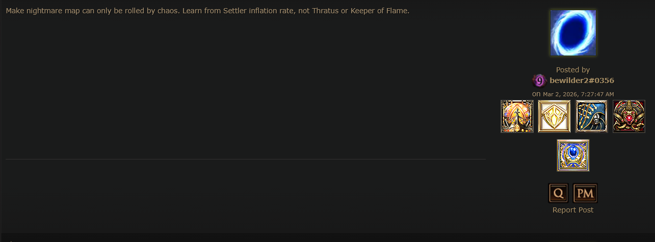Click the 'Posted by' label
Image resolution: width=655 pixels, height=242 pixels.
[573, 70]
